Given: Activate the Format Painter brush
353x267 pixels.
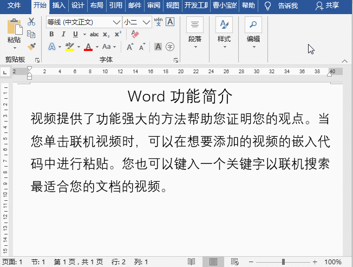Looking at the screenshot, I should tap(31, 47).
